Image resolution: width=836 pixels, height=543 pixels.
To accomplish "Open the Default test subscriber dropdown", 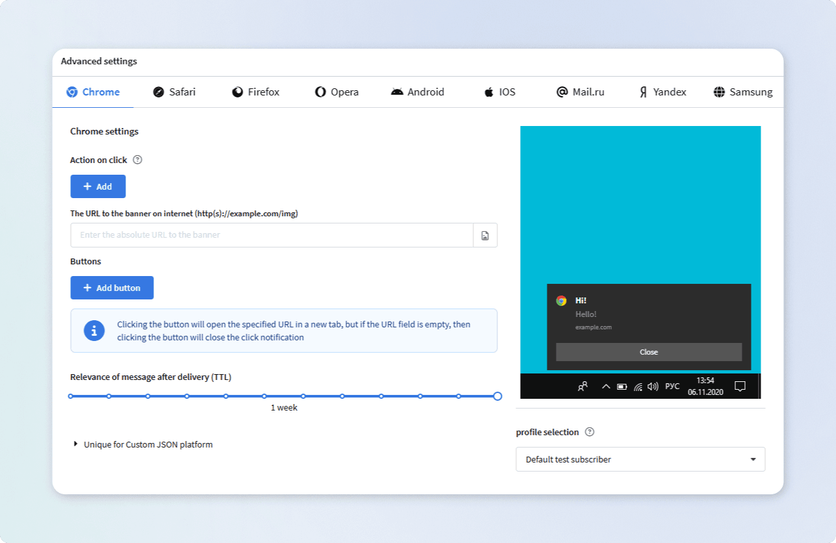I will [640, 459].
